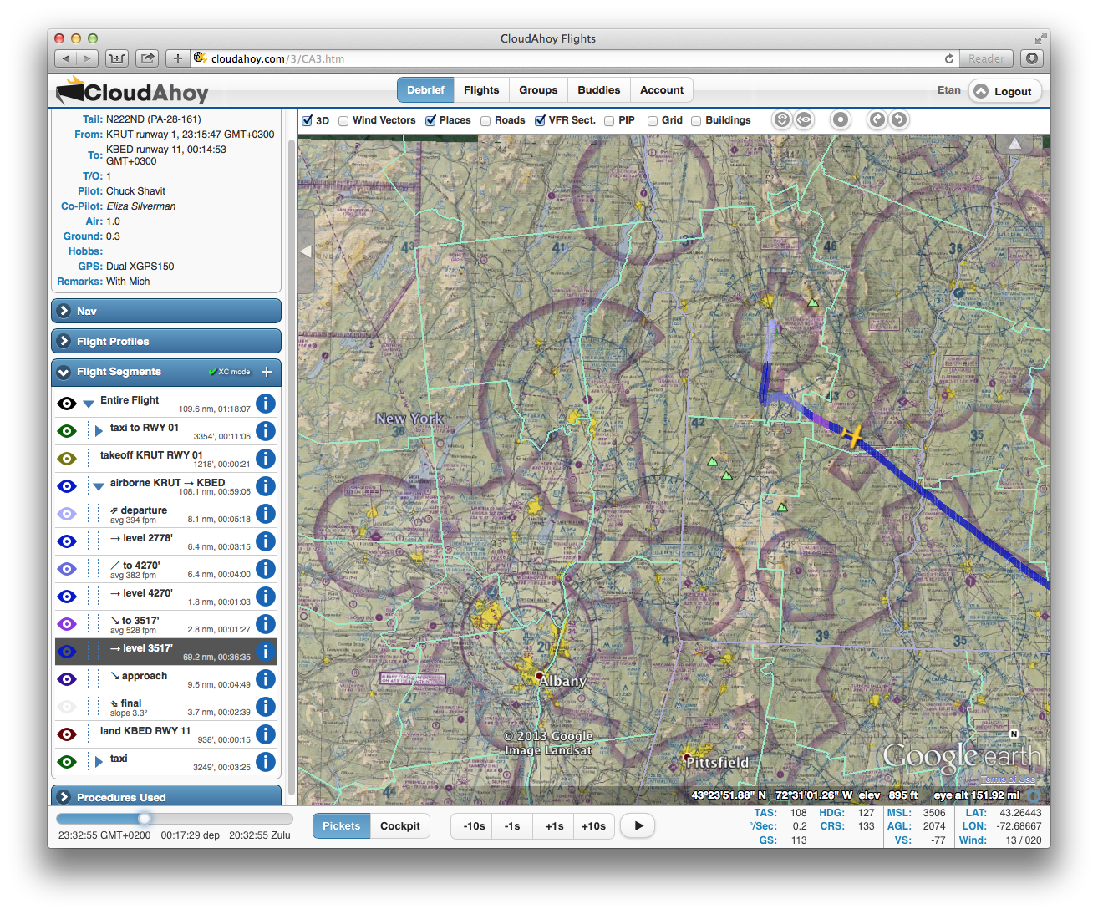Click the browser downloads icon
Image resolution: width=1098 pixels, height=914 pixels.
(x=1033, y=58)
